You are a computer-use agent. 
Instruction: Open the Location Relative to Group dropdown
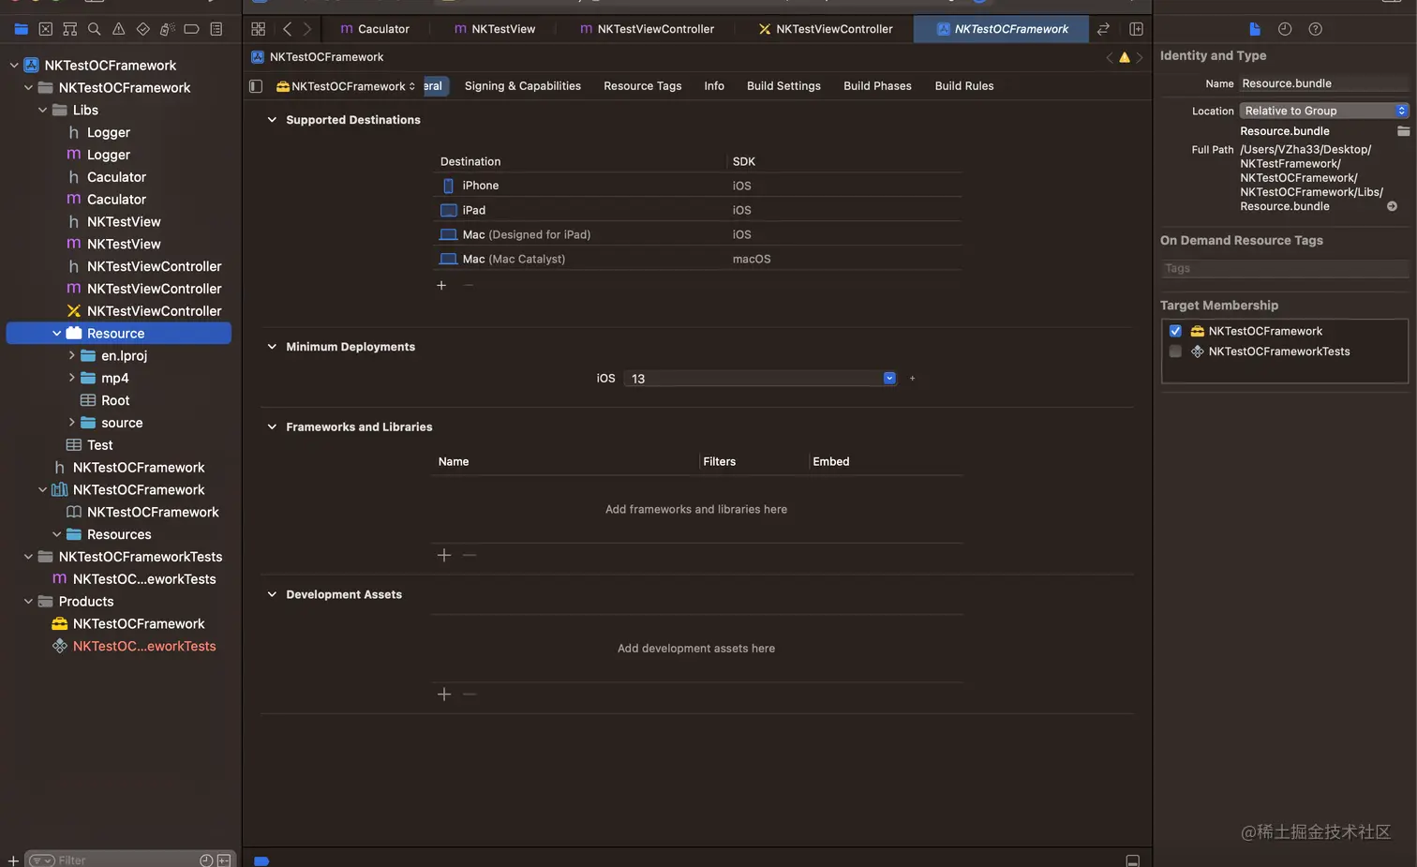click(1324, 111)
